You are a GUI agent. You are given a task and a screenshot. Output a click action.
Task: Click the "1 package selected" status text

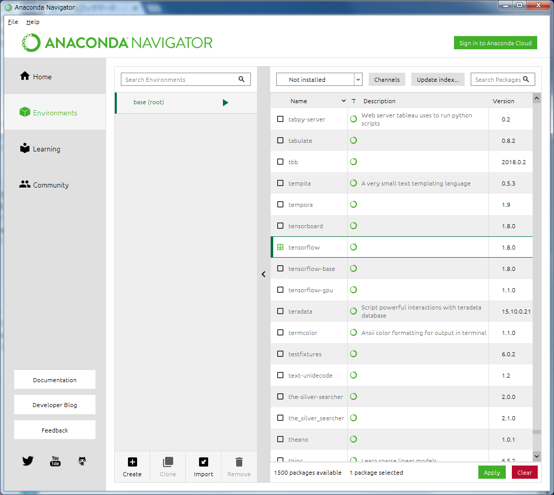pyautogui.click(x=376, y=472)
